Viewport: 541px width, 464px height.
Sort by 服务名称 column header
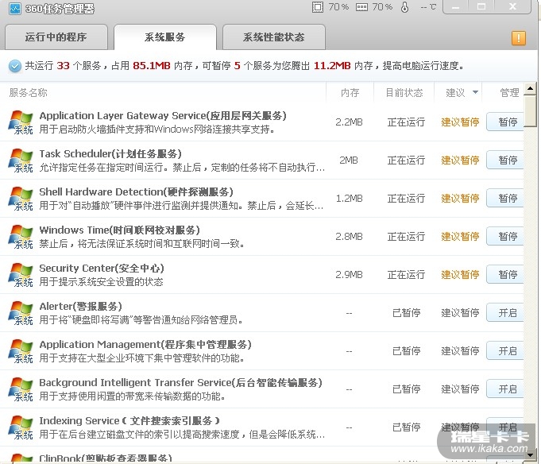29,92
